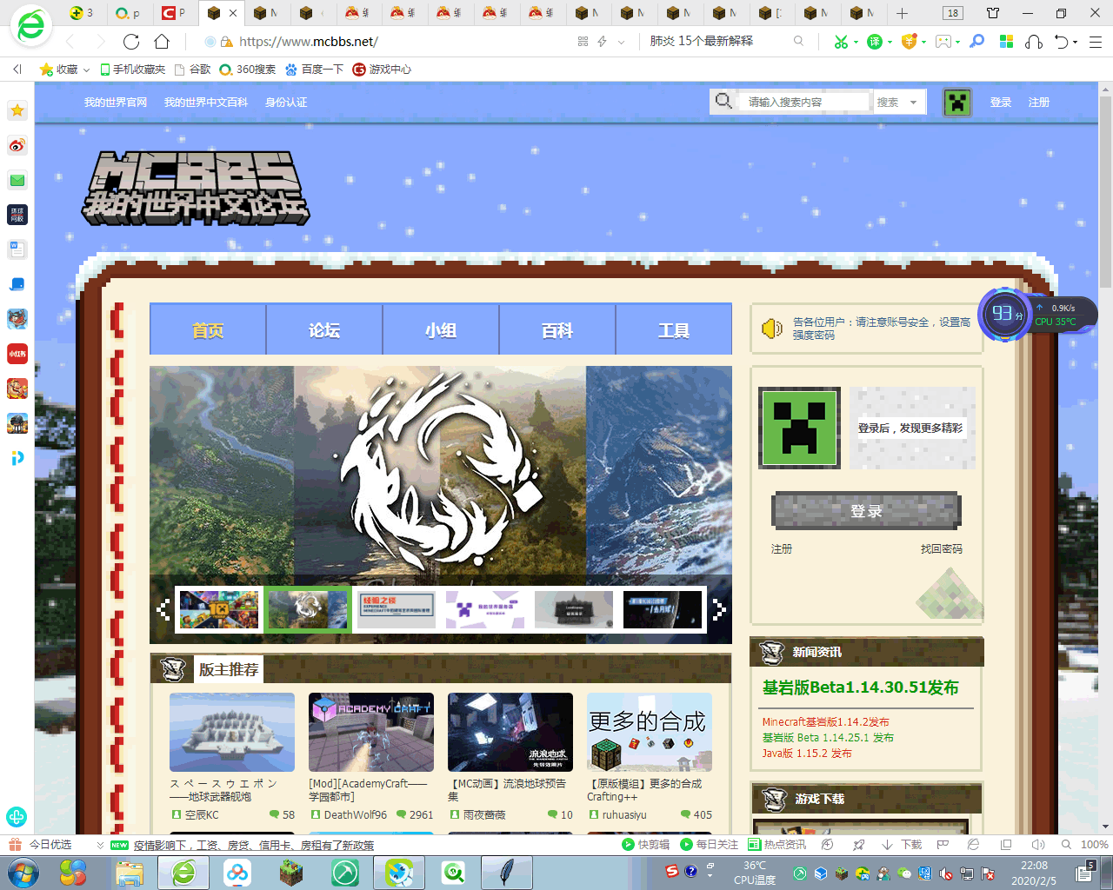Expand the 收藏 favorites dropdown arrow

tap(86, 70)
